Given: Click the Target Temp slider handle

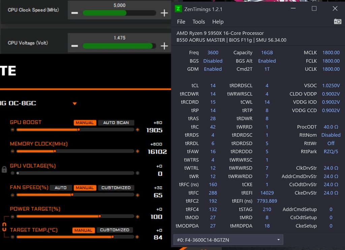Looking at the screenshot, I should click(x=113, y=237).
